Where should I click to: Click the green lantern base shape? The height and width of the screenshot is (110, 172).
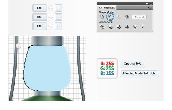tap(47, 98)
